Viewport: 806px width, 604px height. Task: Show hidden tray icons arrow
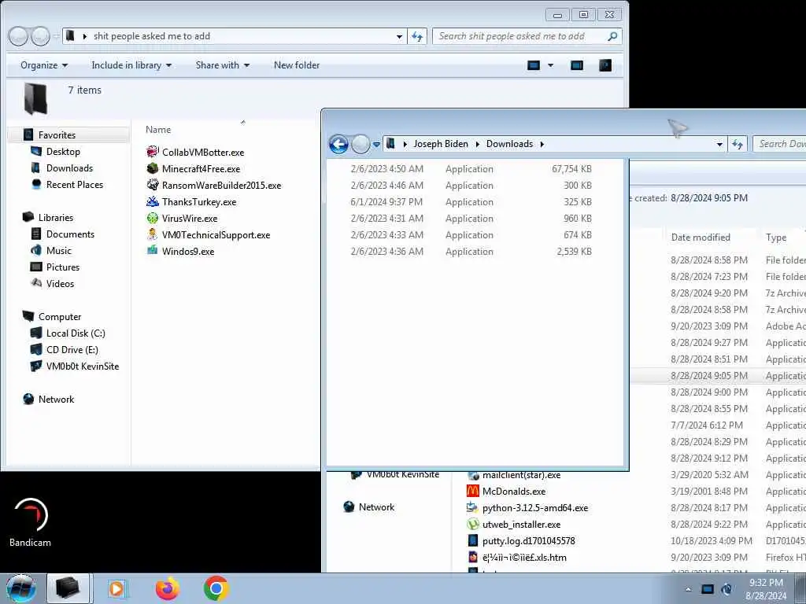tap(688, 589)
